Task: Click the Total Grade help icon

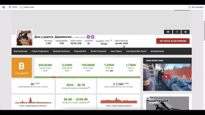Action: [x=27, y=73]
